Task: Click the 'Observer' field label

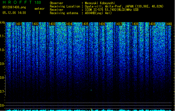Action: [56, 3]
